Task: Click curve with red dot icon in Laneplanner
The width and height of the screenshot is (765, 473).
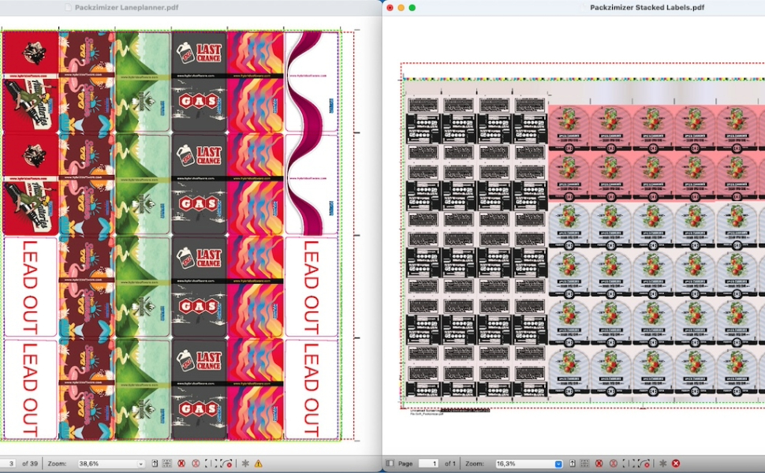Action: pyautogui.click(x=226, y=464)
